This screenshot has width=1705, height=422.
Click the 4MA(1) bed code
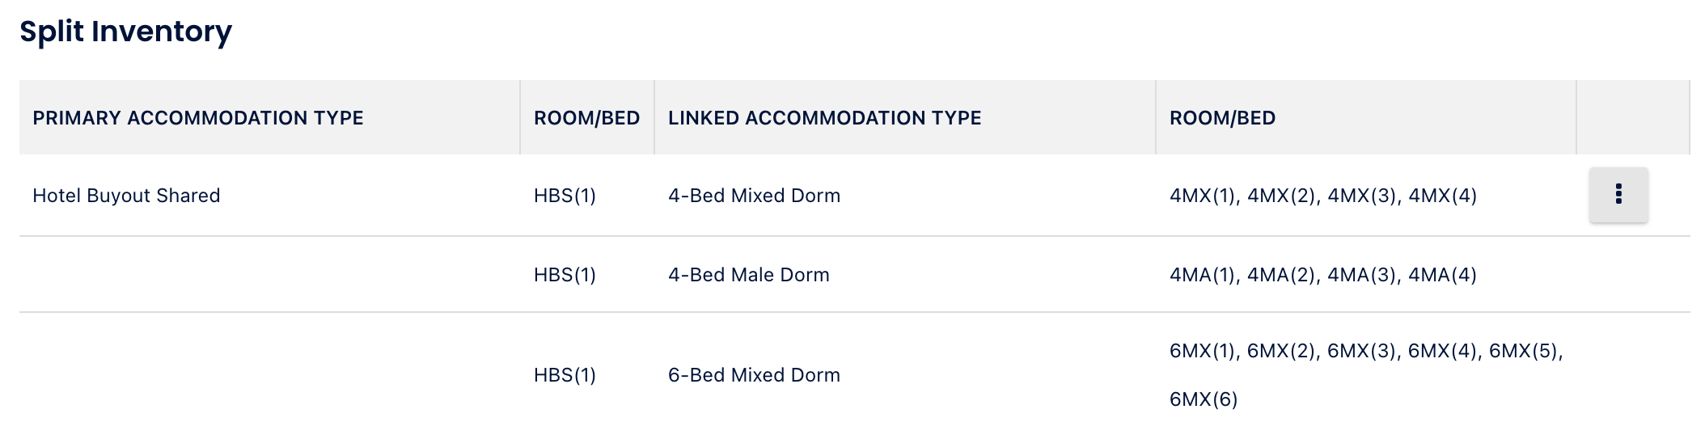click(1203, 275)
